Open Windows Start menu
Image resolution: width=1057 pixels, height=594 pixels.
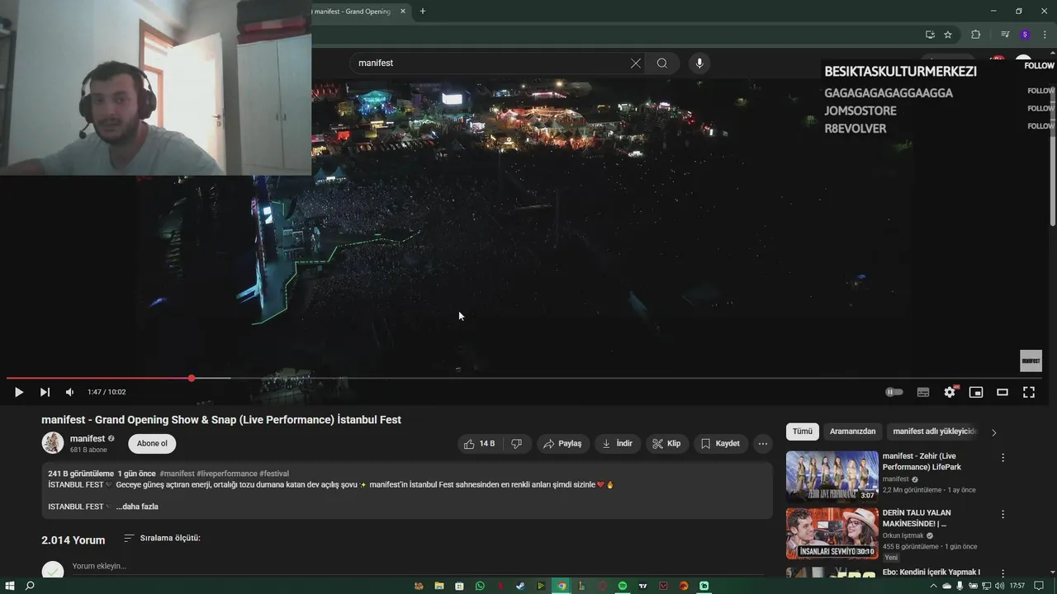(x=10, y=586)
